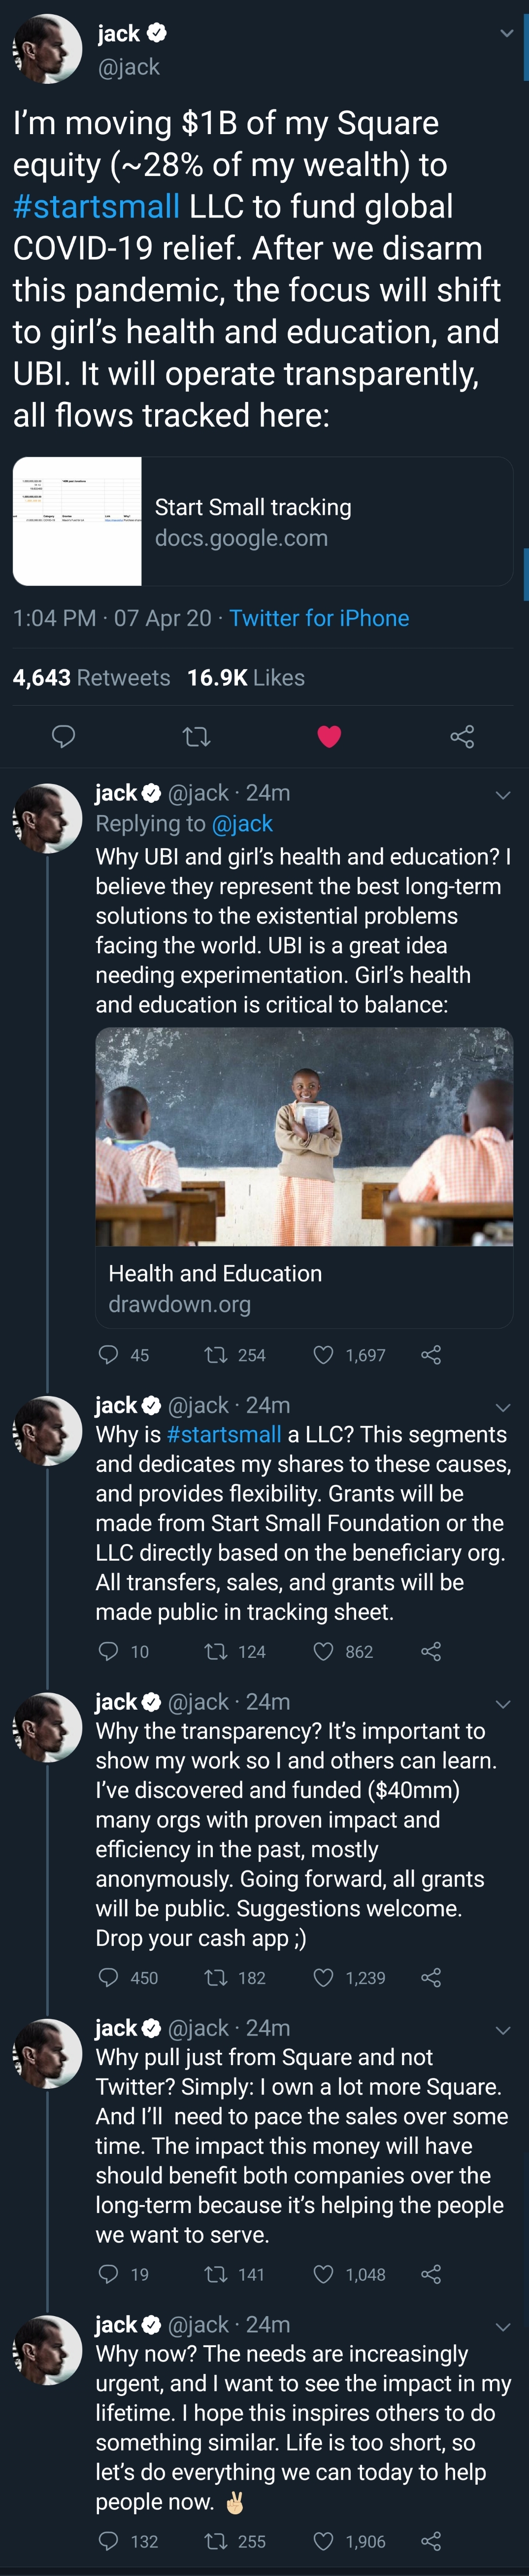Open chevron menu on 'Why now?' tweet
529x2576 pixels.
click(x=503, y=2327)
